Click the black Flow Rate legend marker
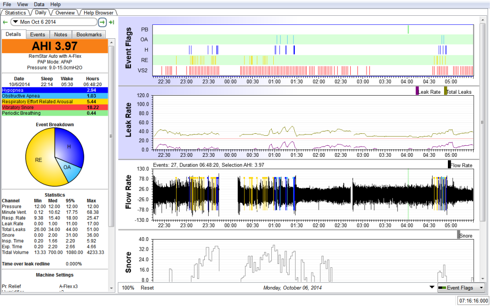The width and height of the screenshot is (490, 306). (449, 164)
